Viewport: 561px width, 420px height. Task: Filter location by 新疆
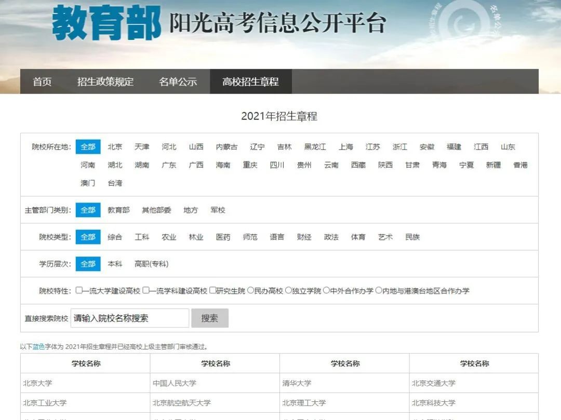pos(493,165)
